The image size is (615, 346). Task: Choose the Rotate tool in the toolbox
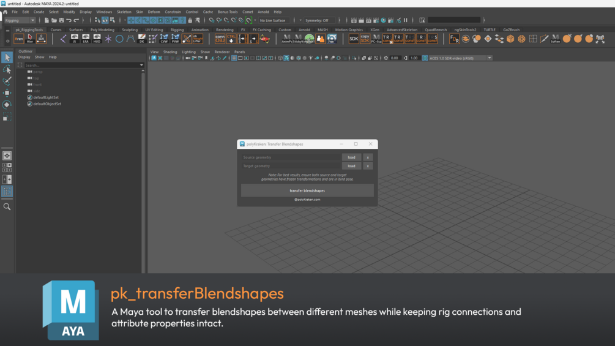click(x=7, y=105)
